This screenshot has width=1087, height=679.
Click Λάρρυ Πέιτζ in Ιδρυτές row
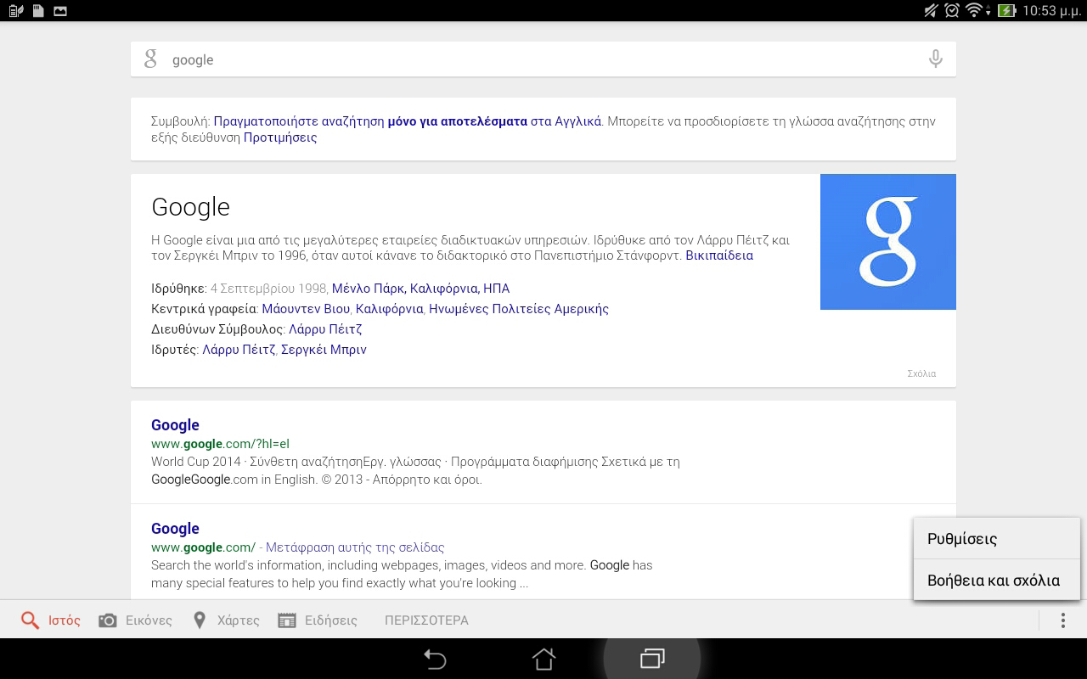(239, 350)
